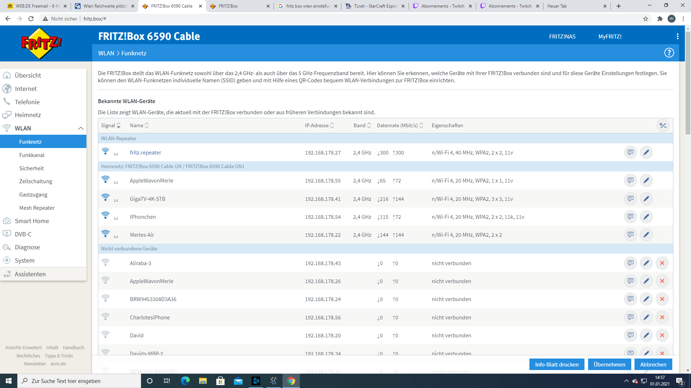Open the fritz.repeater link
The height and width of the screenshot is (388, 691).
tap(145, 152)
